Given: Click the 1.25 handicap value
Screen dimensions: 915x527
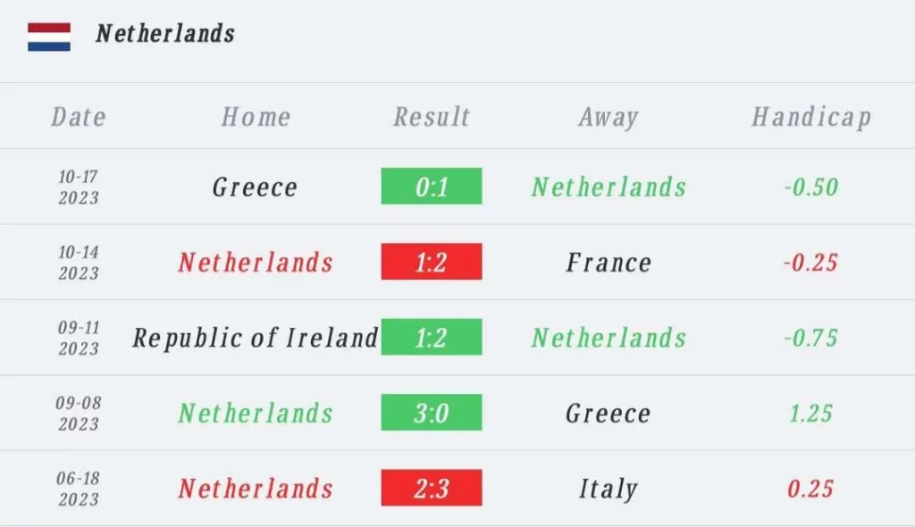Looking at the screenshot, I should coord(811,414).
